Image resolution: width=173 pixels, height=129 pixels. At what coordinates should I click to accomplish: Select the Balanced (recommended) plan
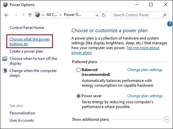[78, 70]
